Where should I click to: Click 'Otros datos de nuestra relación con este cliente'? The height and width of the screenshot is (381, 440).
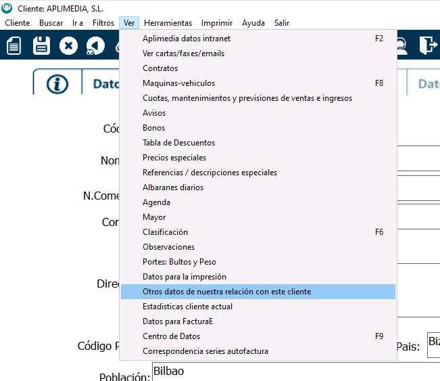[226, 292]
